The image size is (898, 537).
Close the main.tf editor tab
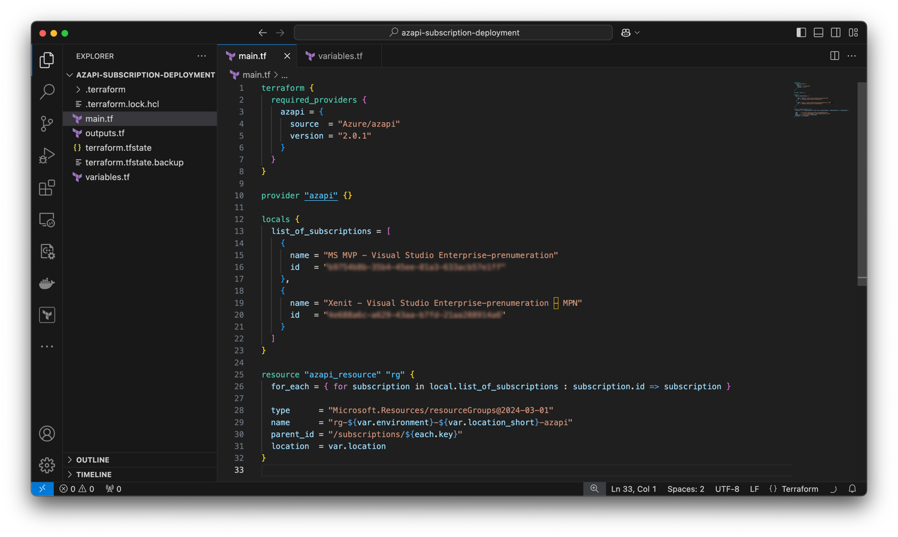pyautogui.click(x=287, y=56)
